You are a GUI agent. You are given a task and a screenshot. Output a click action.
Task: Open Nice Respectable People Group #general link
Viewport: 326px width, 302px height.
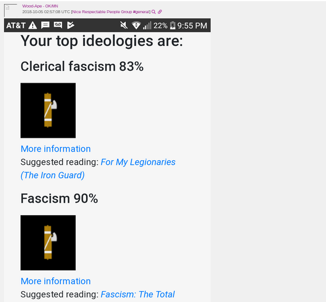point(111,12)
